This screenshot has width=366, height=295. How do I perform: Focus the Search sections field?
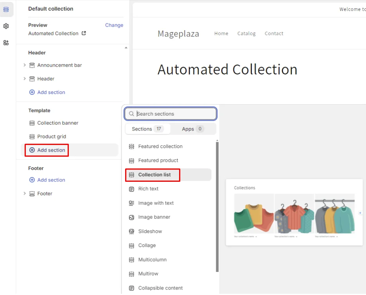[170, 114]
